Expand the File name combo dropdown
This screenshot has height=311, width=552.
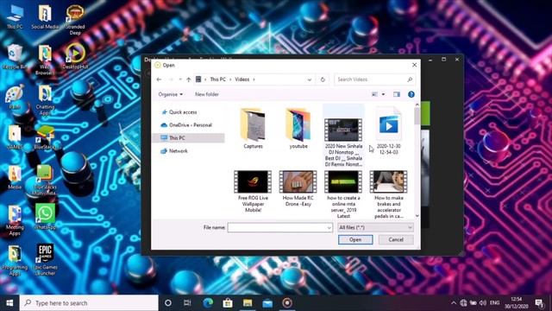tap(329, 228)
